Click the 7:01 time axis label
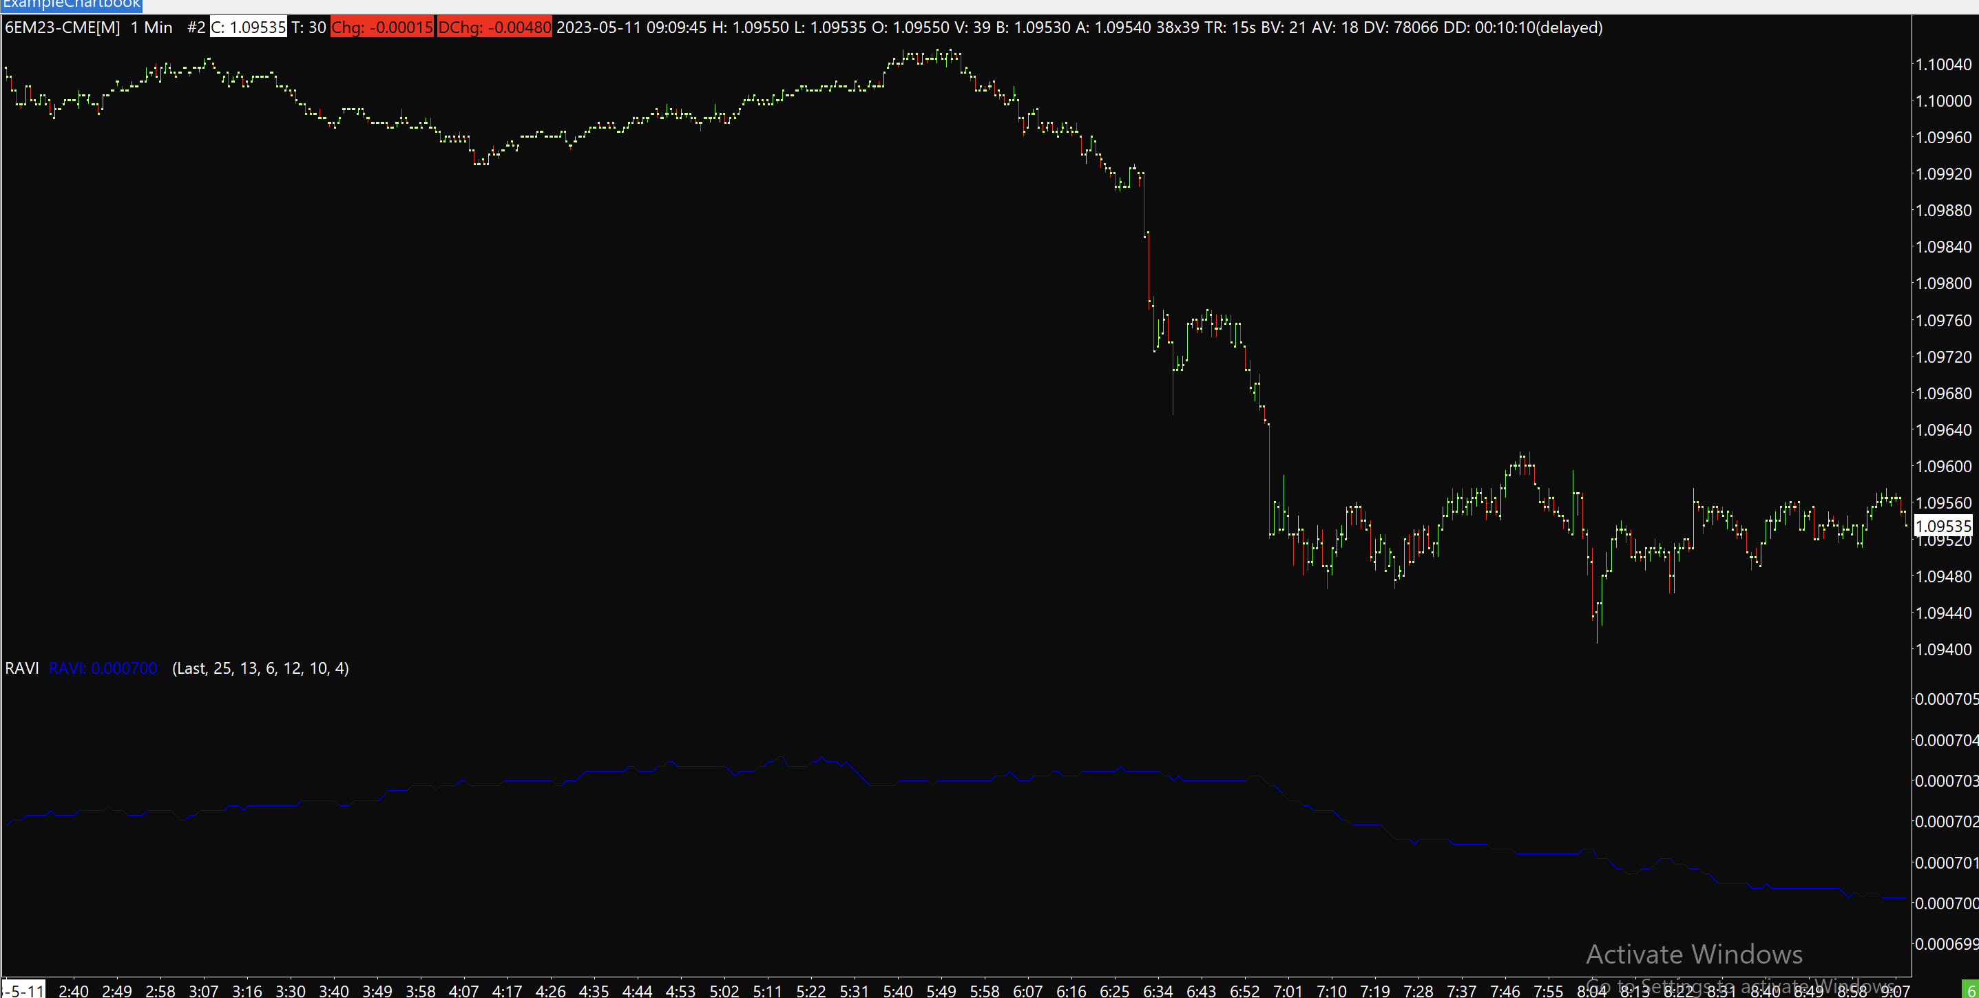Screen dimensions: 1979x998 pyautogui.click(x=1288, y=990)
